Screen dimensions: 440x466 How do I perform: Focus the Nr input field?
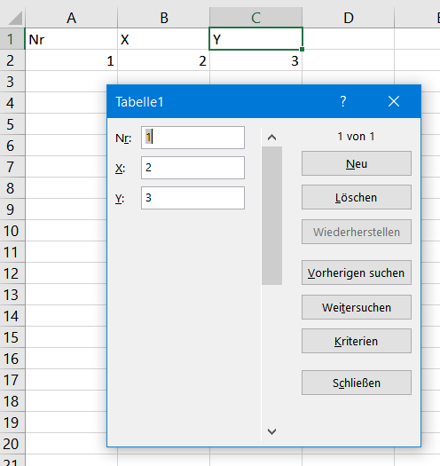(x=192, y=138)
